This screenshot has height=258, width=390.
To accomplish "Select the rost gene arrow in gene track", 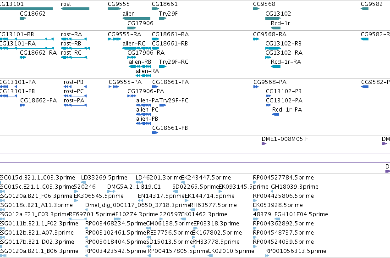I will [75, 9].
